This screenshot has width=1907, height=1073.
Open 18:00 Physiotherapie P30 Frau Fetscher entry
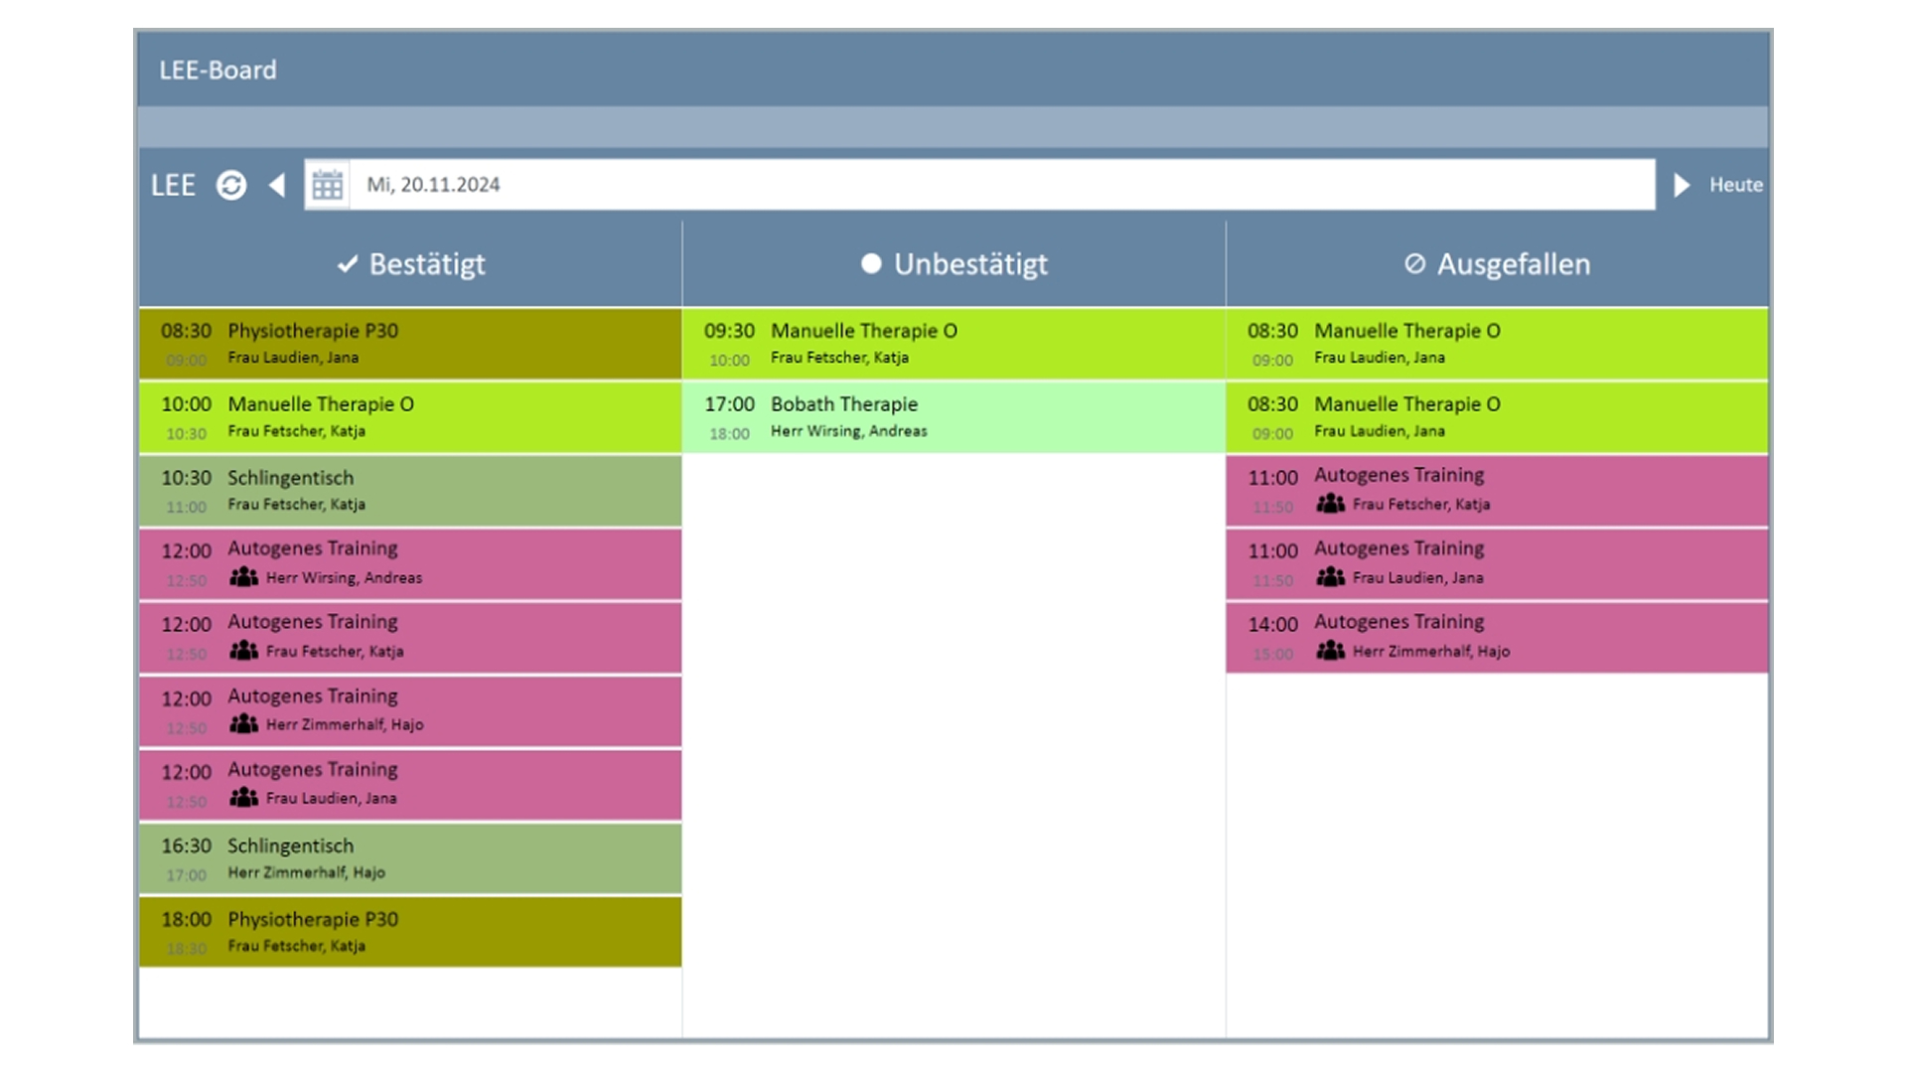click(x=410, y=932)
